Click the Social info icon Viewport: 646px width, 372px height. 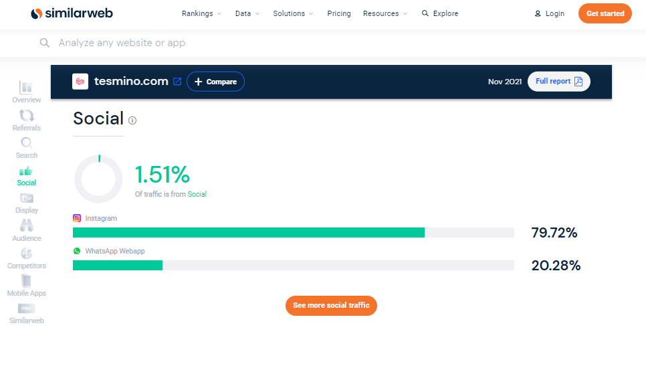(132, 120)
